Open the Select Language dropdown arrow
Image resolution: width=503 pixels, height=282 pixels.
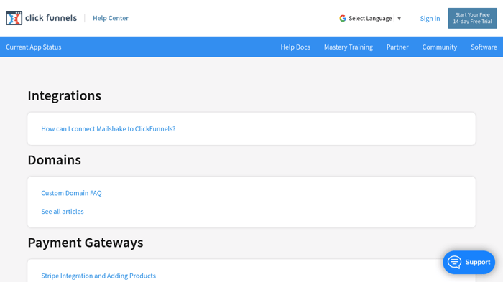pyautogui.click(x=399, y=18)
